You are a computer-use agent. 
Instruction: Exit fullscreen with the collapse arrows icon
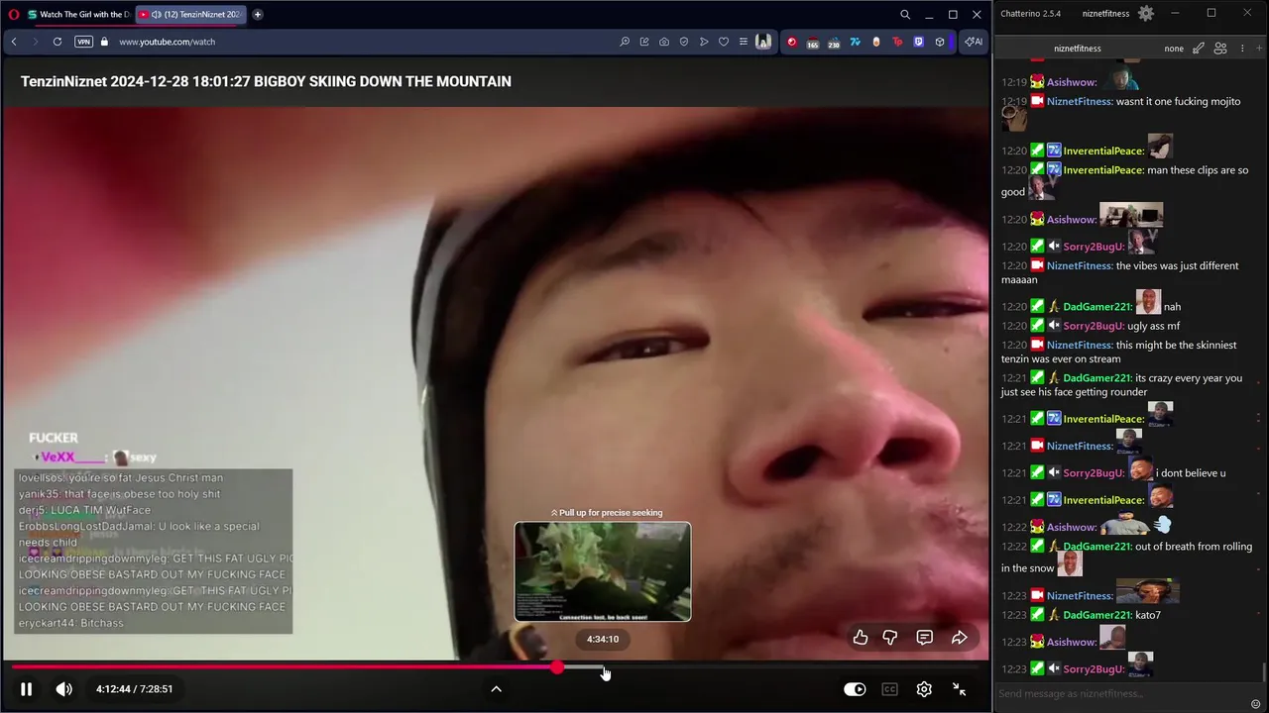[959, 689]
